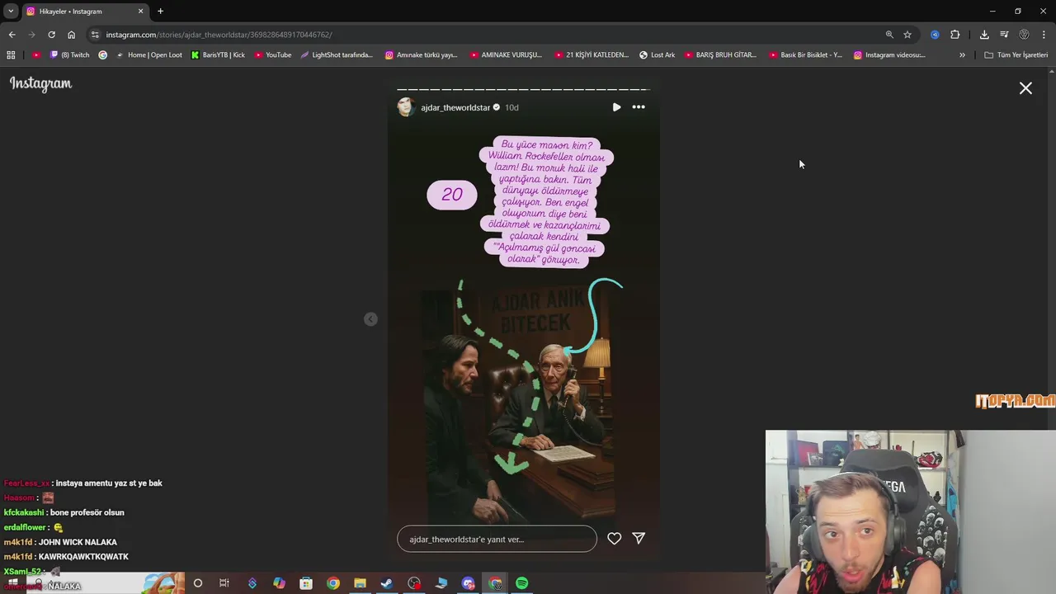
Task: Open the browser home page
Action: 71,35
